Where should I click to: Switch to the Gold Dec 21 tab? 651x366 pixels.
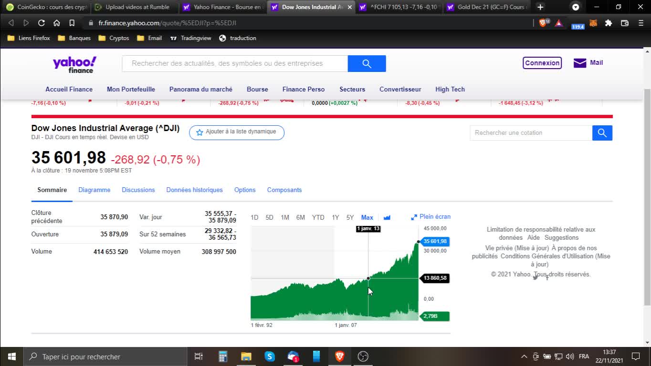(486, 7)
